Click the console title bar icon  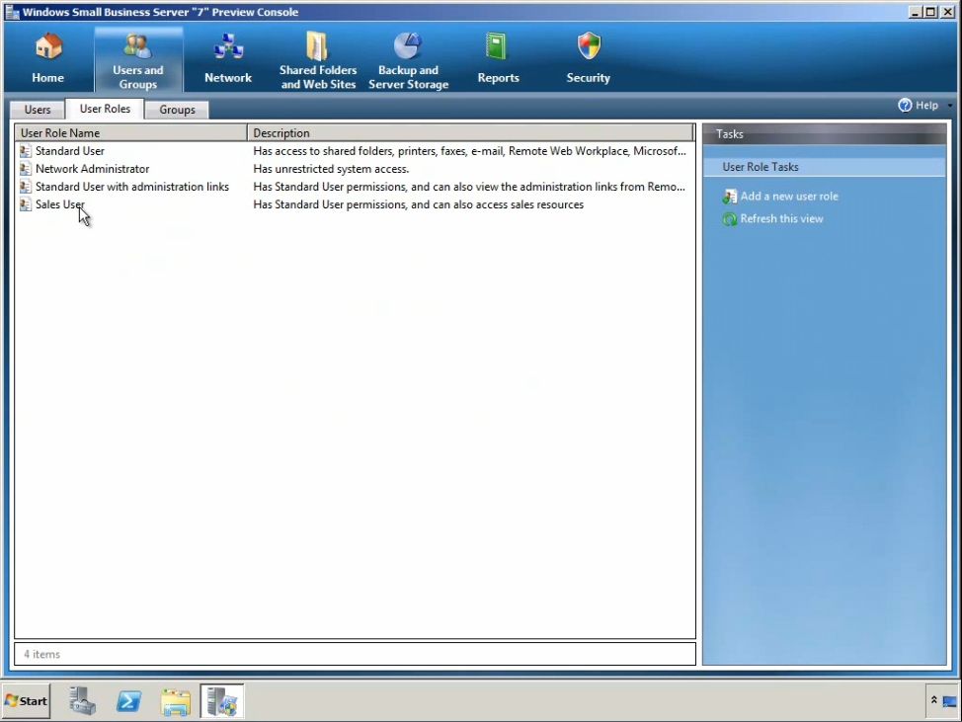[x=12, y=12]
